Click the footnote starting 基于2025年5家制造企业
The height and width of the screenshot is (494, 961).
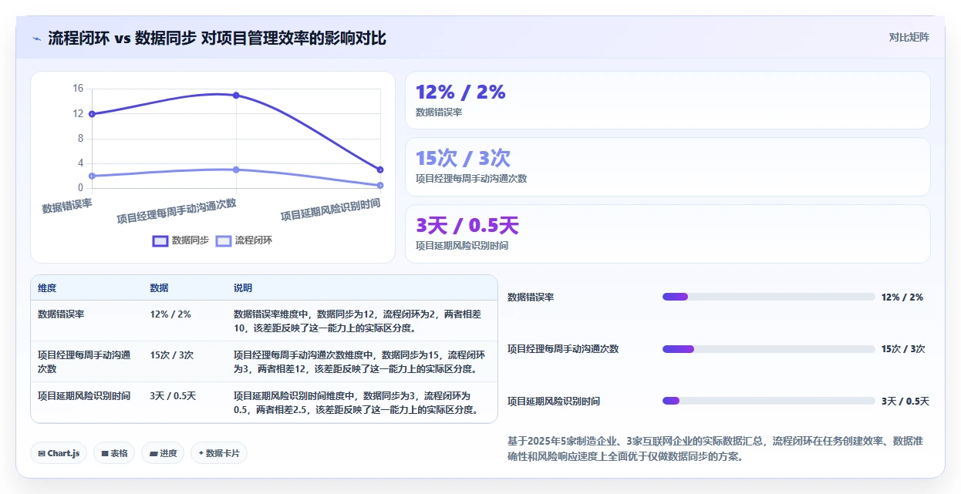[x=715, y=449]
